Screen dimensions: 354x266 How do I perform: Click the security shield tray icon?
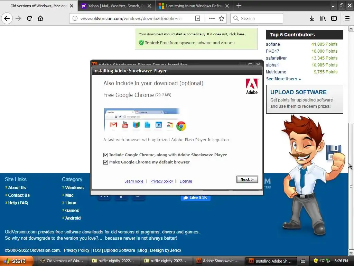(x=316, y=261)
